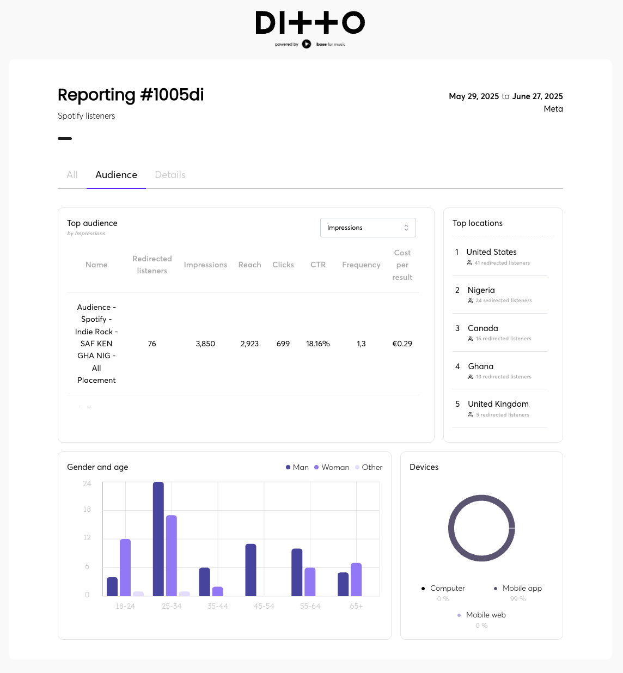The image size is (623, 673).
Task: Click the Woman bar for 18-24
Action: coord(125,567)
